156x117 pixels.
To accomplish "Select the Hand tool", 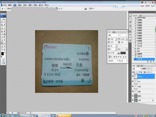I will (2, 49).
